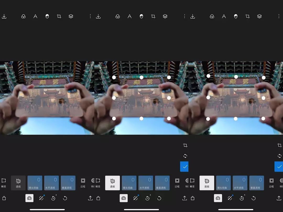Screen dimensions: 283x212
Task: Tap the rotate arrows icon in right screen
Action: 279,156
